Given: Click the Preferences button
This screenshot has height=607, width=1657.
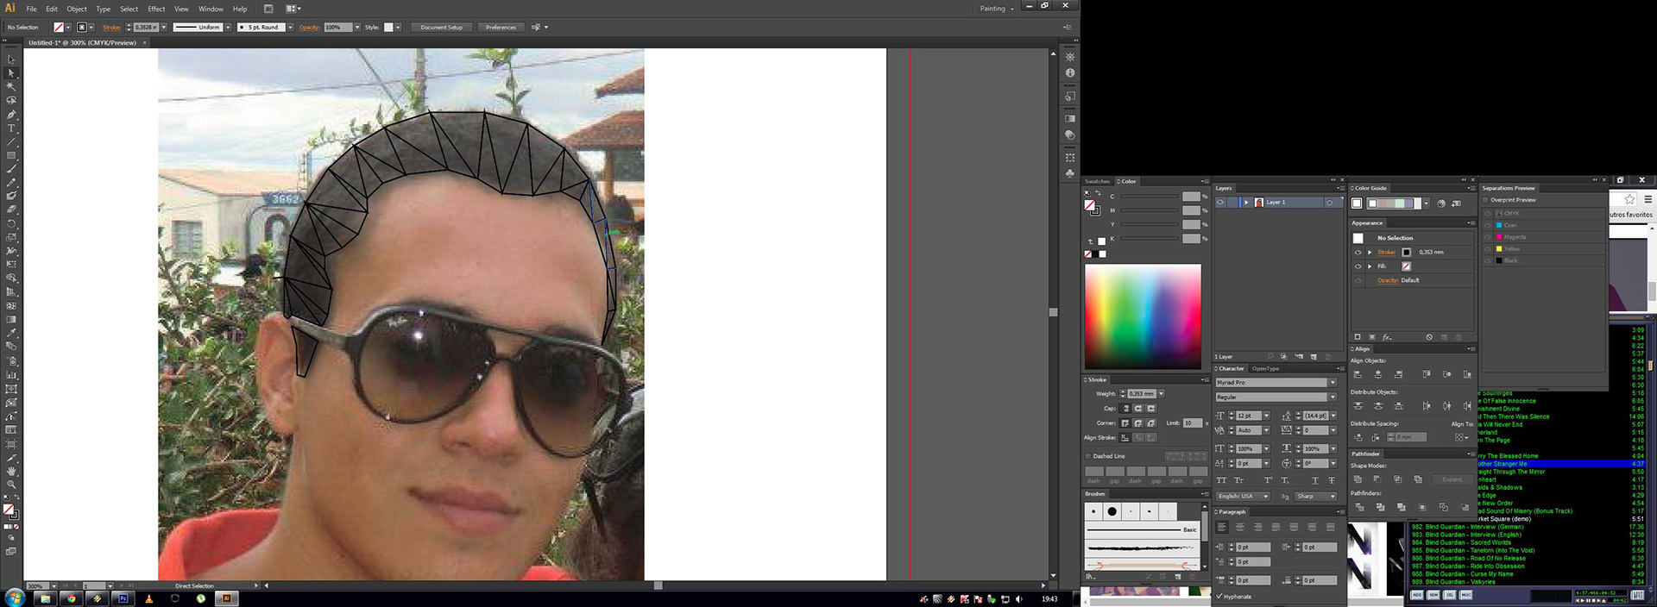Looking at the screenshot, I should point(501,28).
